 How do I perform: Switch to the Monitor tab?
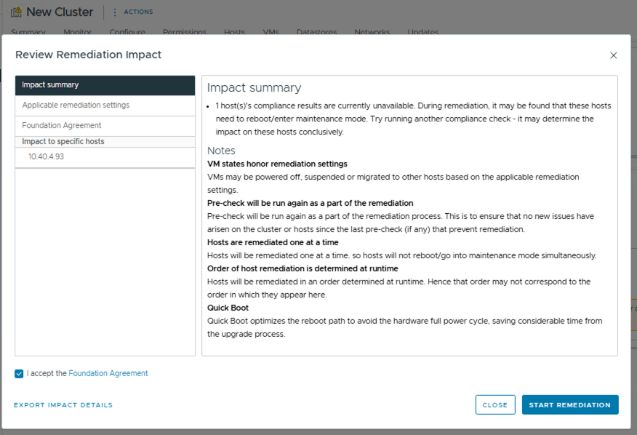78,32
